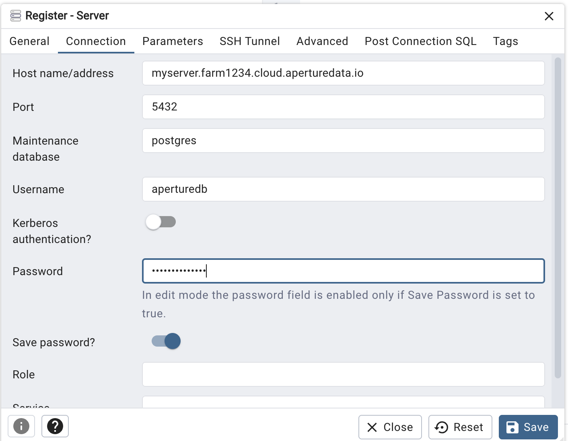Click inside the Password field
The width and height of the screenshot is (568, 441).
pos(344,271)
